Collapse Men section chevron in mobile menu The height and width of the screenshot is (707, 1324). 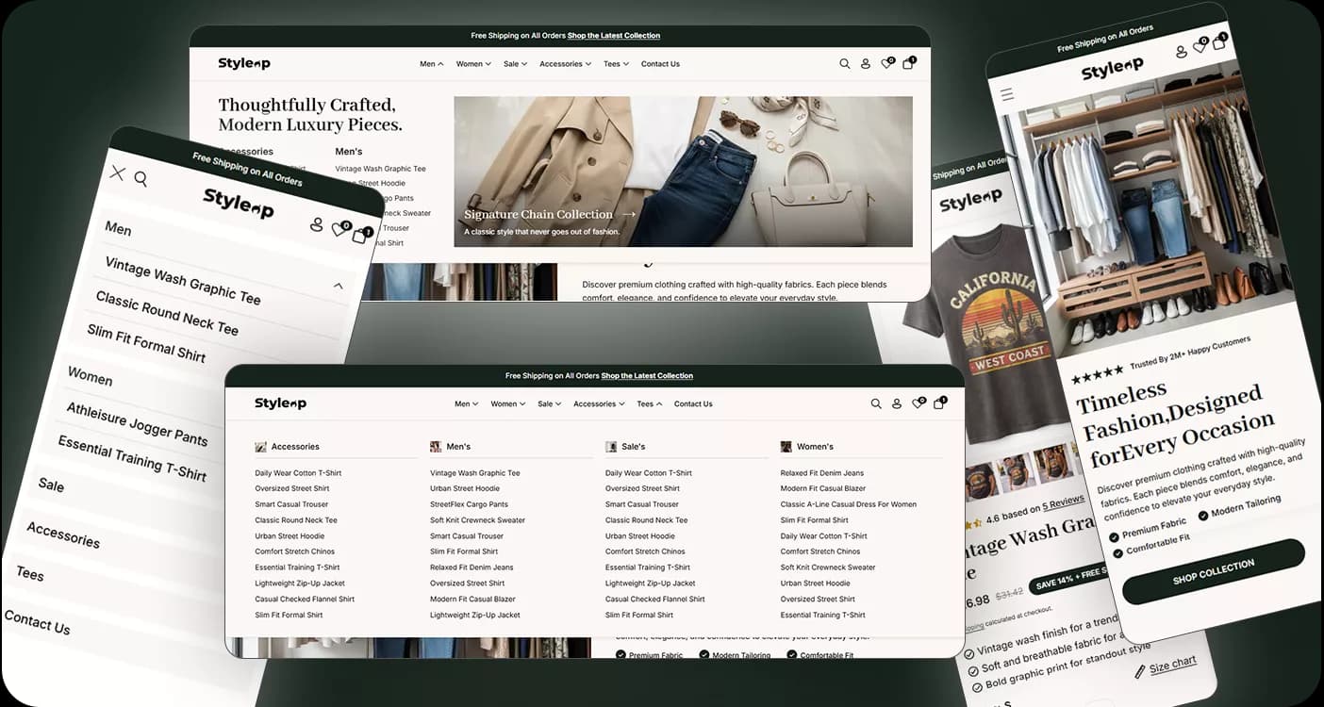pyautogui.click(x=339, y=286)
